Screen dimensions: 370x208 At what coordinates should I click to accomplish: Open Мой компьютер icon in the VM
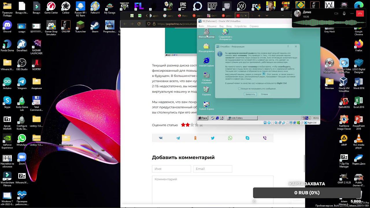coord(206,33)
